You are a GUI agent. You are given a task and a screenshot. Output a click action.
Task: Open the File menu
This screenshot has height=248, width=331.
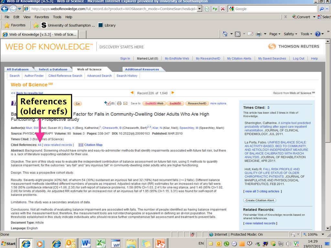pos(7,17)
